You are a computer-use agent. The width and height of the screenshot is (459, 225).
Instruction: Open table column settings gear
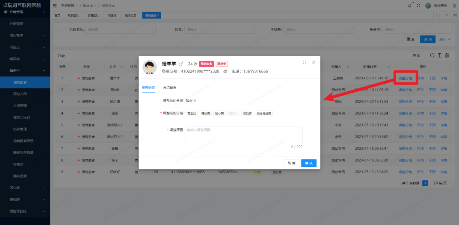click(x=447, y=55)
